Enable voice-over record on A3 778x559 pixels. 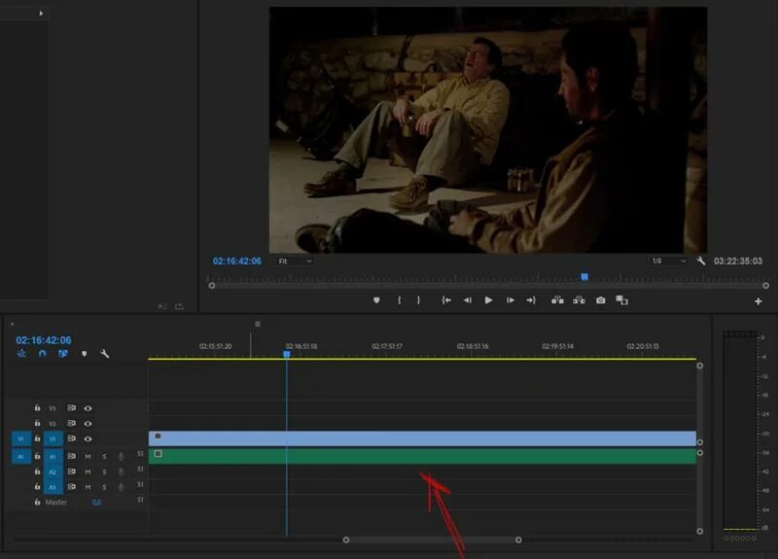click(x=121, y=487)
